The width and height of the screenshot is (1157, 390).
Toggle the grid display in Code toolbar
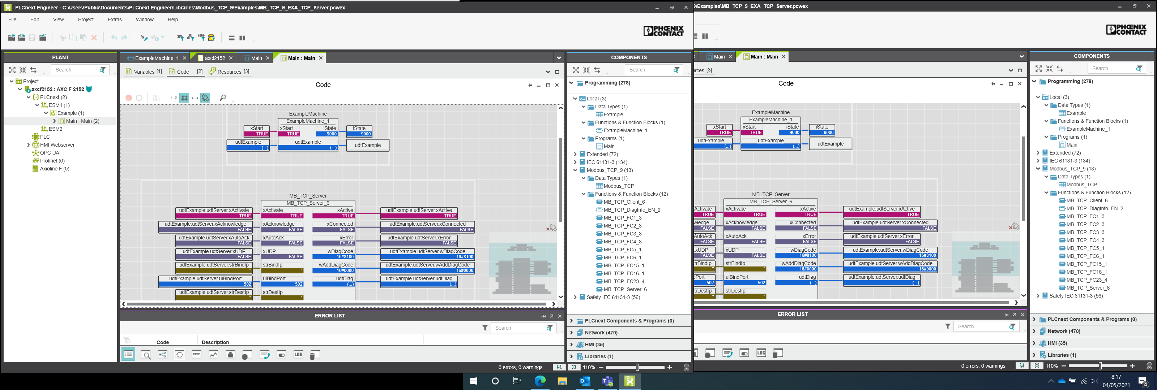pos(184,98)
